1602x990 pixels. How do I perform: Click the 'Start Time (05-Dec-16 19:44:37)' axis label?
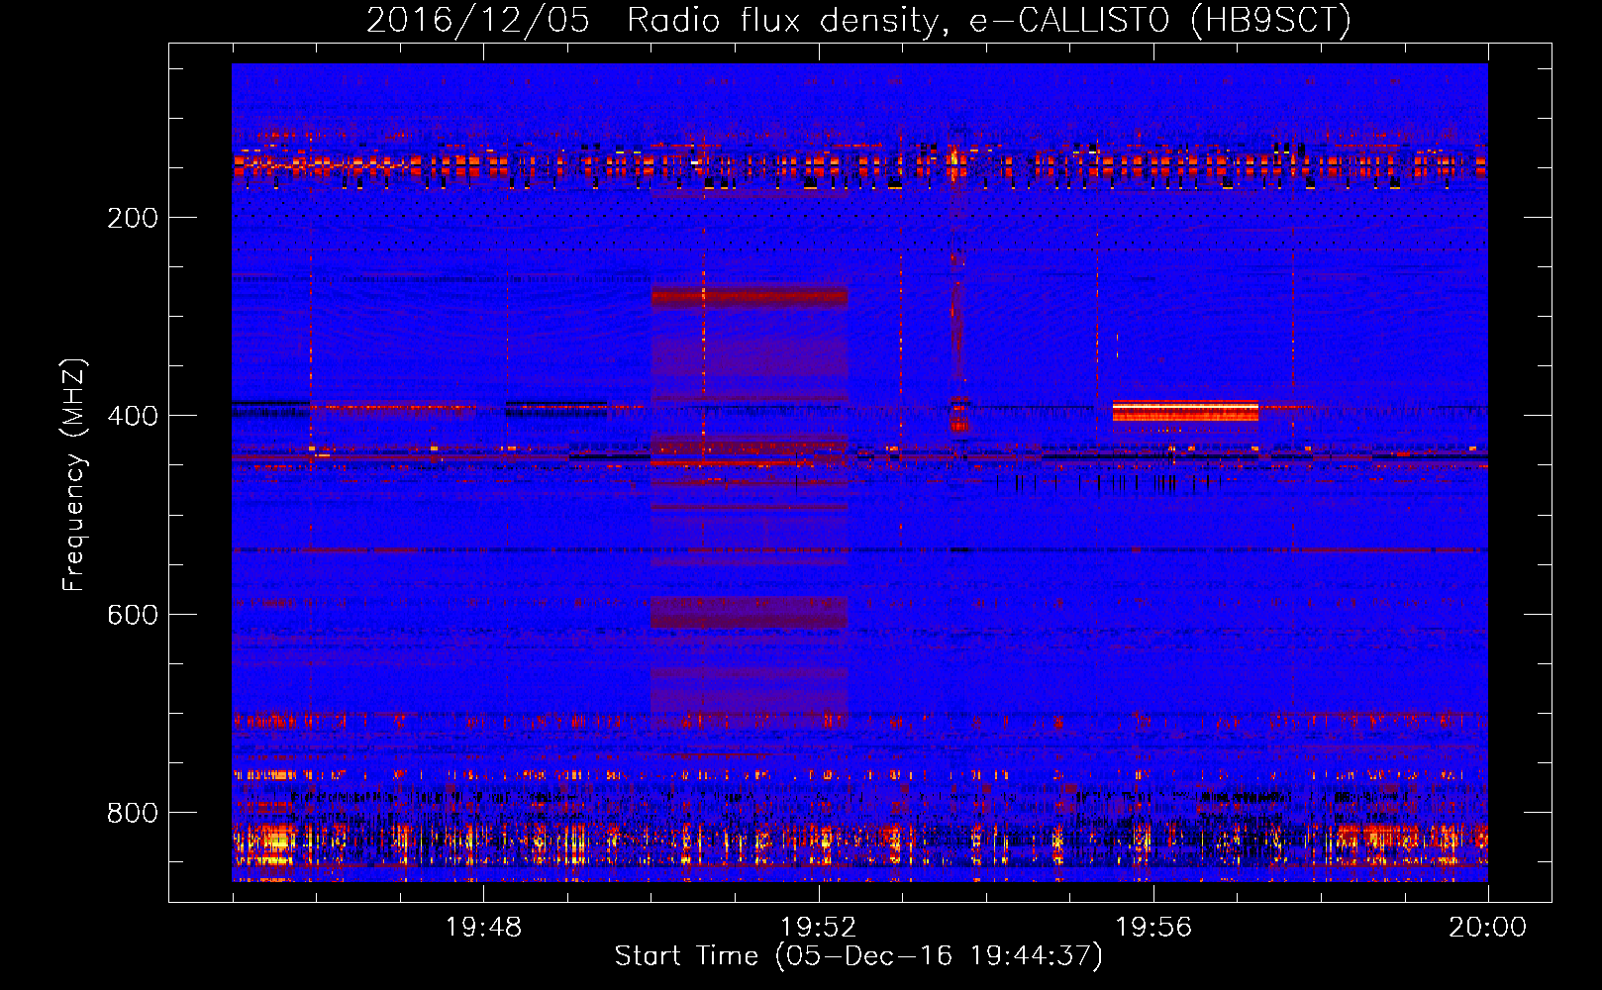pyautogui.click(x=858, y=956)
